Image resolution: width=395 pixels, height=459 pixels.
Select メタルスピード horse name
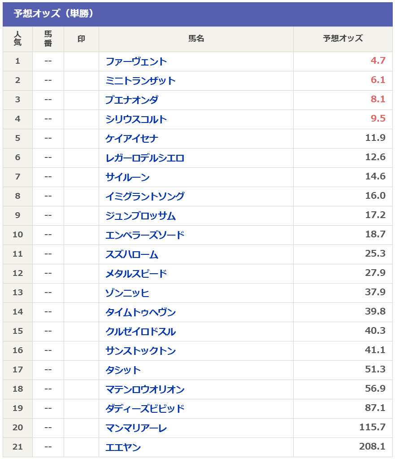(x=136, y=274)
